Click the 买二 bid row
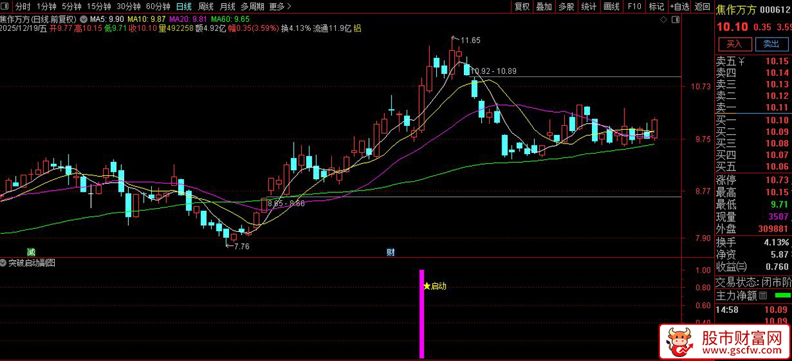The width and height of the screenshot is (792, 361). [754, 132]
